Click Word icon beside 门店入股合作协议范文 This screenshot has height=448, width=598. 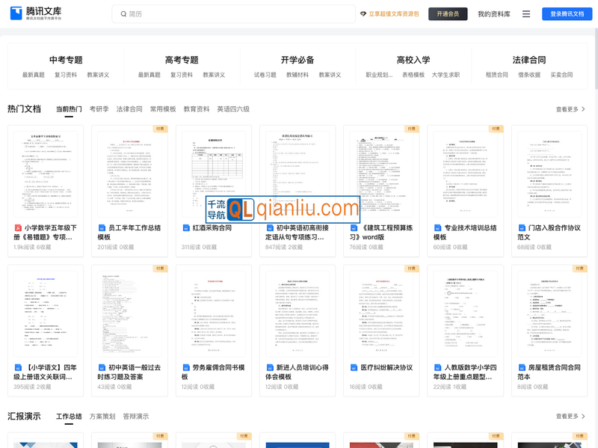522,228
